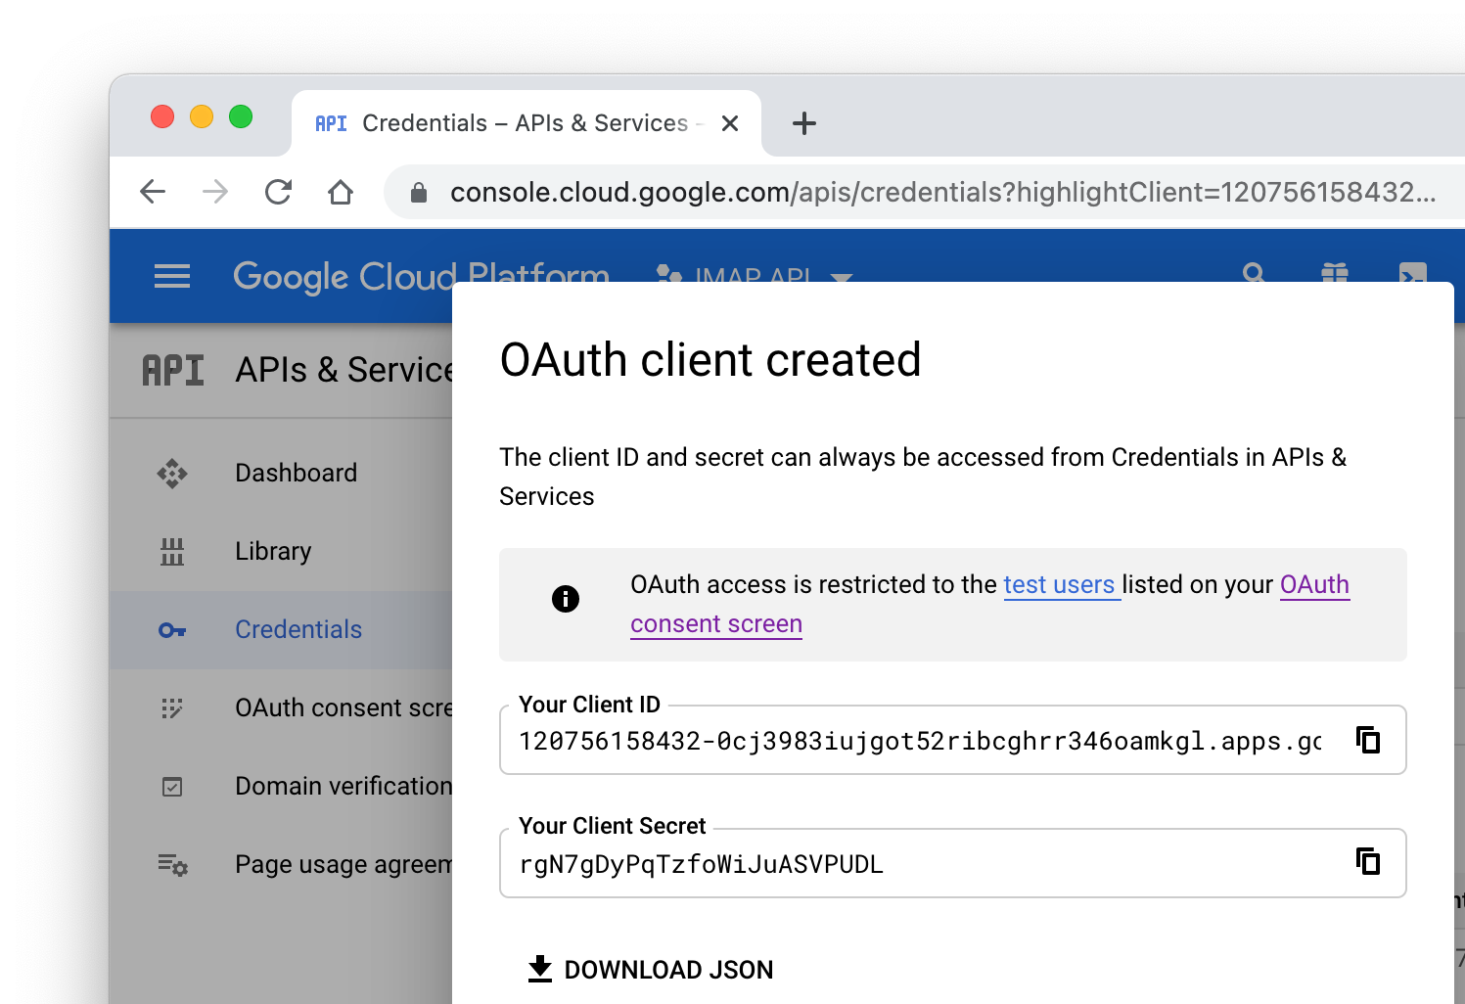The image size is (1465, 1004).
Task: Select Credentials in the sidebar
Action: 282,629
